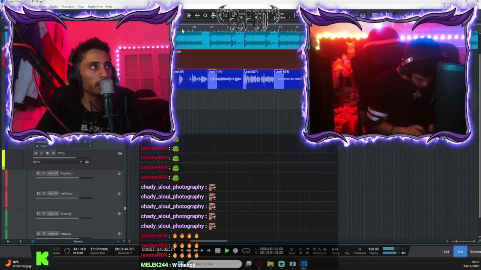Click the Stop button in transport
Viewport: 481px width, 270px height.
pos(218,250)
